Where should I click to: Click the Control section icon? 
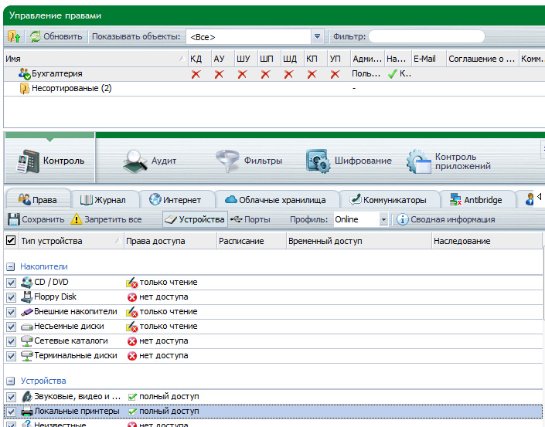pos(29,161)
